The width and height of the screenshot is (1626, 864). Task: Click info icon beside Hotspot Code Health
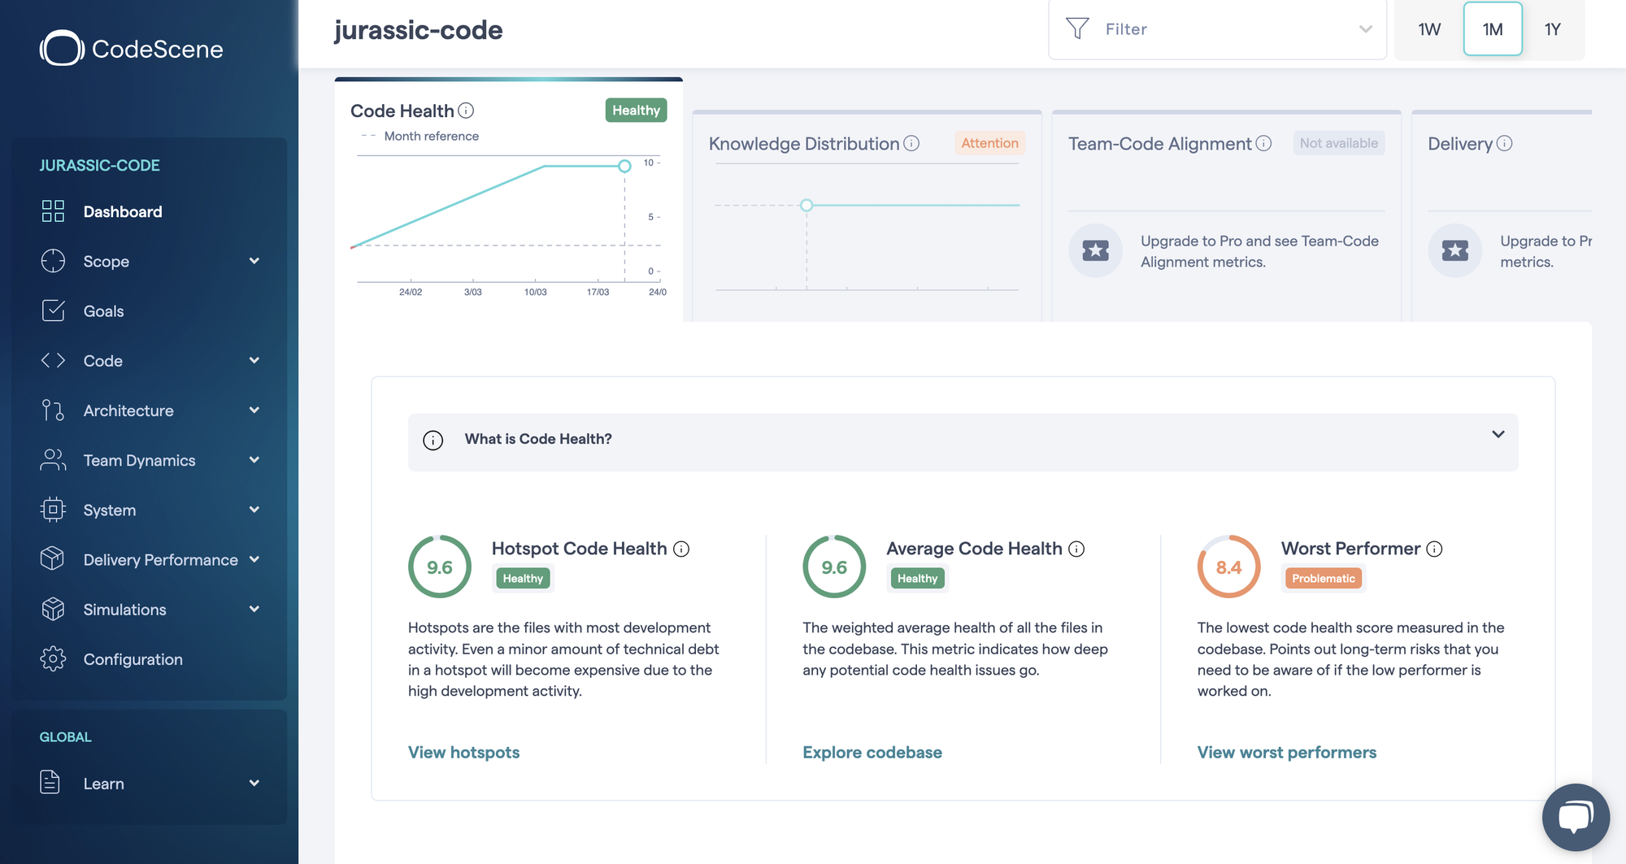tap(681, 549)
